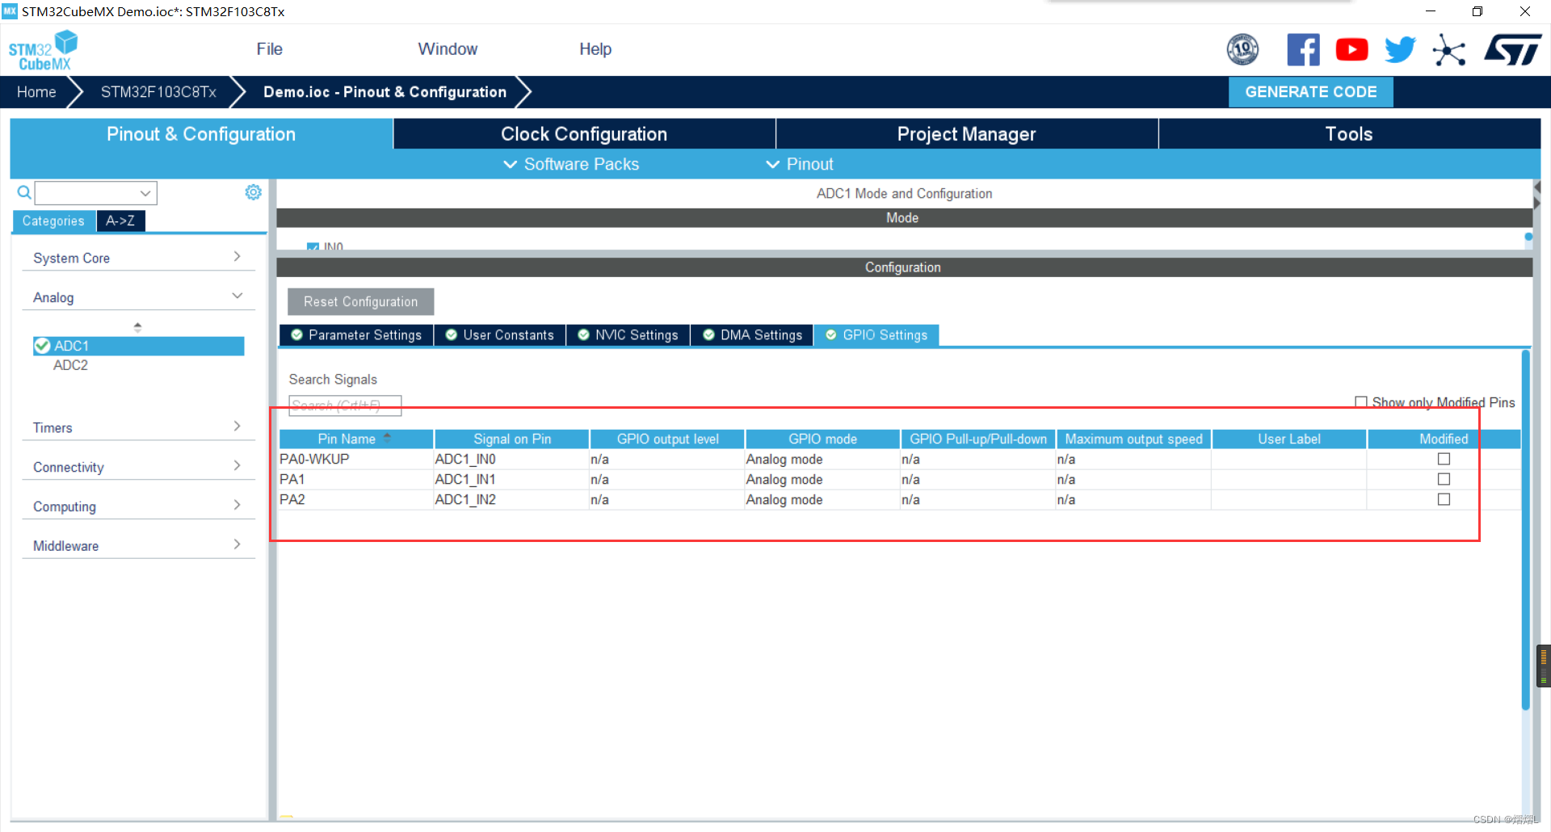This screenshot has height=832, width=1551.
Task: Switch to Project Manager tab
Action: [966, 134]
